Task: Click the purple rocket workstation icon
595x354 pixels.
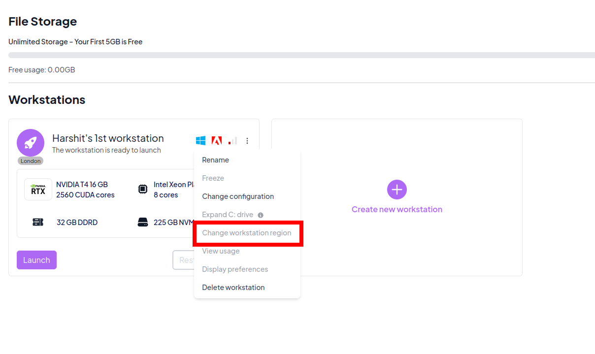Action: click(x=31, y=143)
